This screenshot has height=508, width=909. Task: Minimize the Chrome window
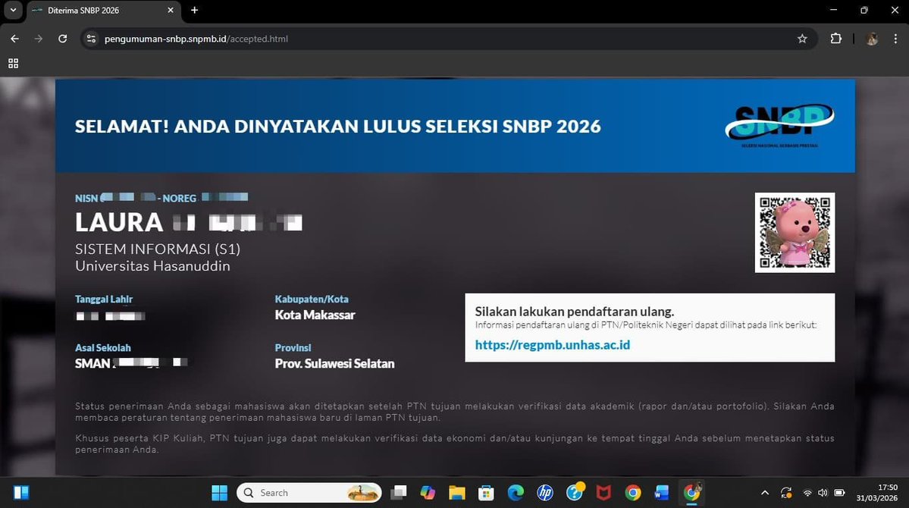[834, 10]
